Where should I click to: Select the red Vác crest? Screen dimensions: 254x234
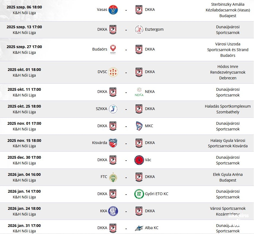(139, 160)
